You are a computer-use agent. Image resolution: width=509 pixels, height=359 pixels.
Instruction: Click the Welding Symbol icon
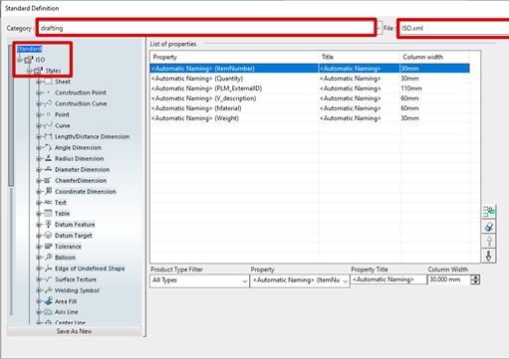point(49,290)
